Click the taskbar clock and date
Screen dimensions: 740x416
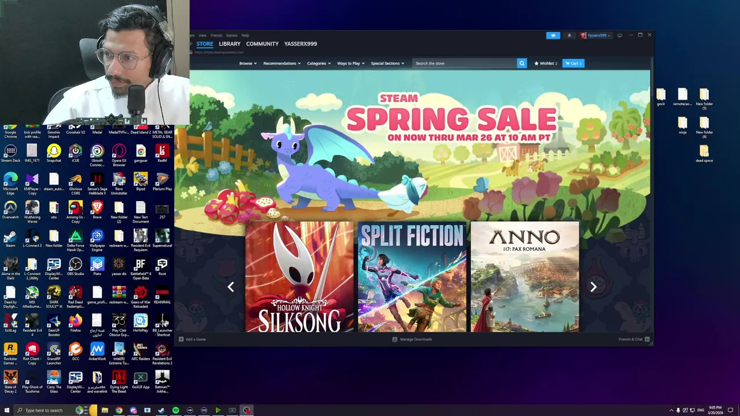tap(716, 410)
